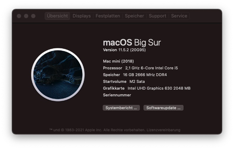Open Softwareupdate

(x=164, y=108)
